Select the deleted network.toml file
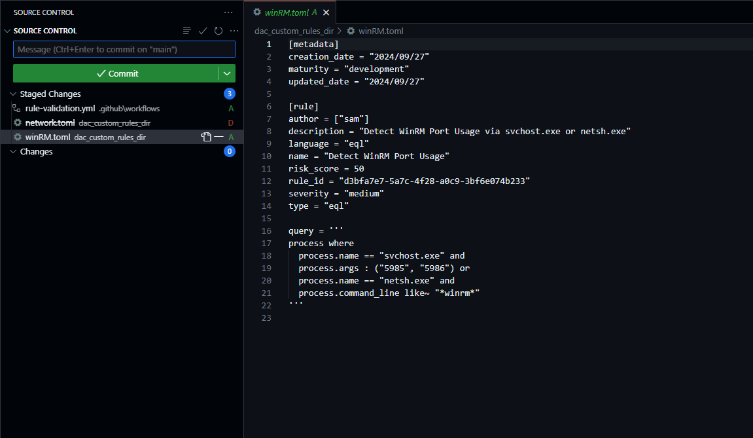This screenshot has width=753, height=438. click(x=50, y=123)
